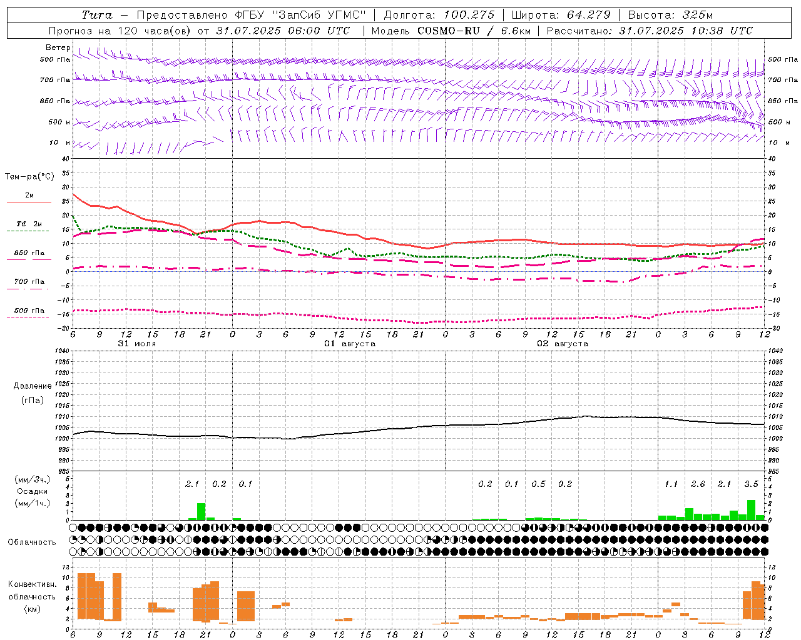The width and height of the screenshot is (801, 640).
Task: Click the "Ветер" wind panel label
Action: tap(58, 47)
